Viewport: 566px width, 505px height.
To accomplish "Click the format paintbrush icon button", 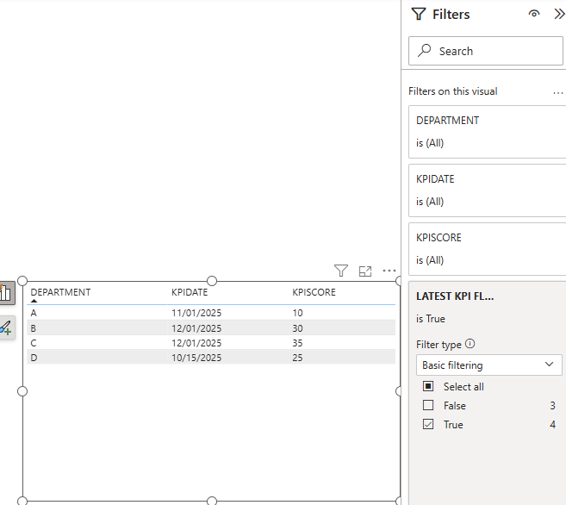I will pyautogui.click(x=7, y=327).
